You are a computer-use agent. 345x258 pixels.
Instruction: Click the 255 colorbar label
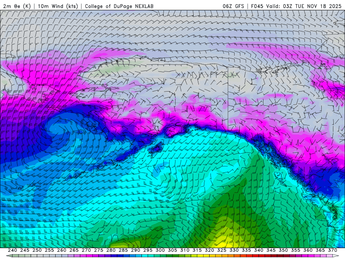click(49, 250)
